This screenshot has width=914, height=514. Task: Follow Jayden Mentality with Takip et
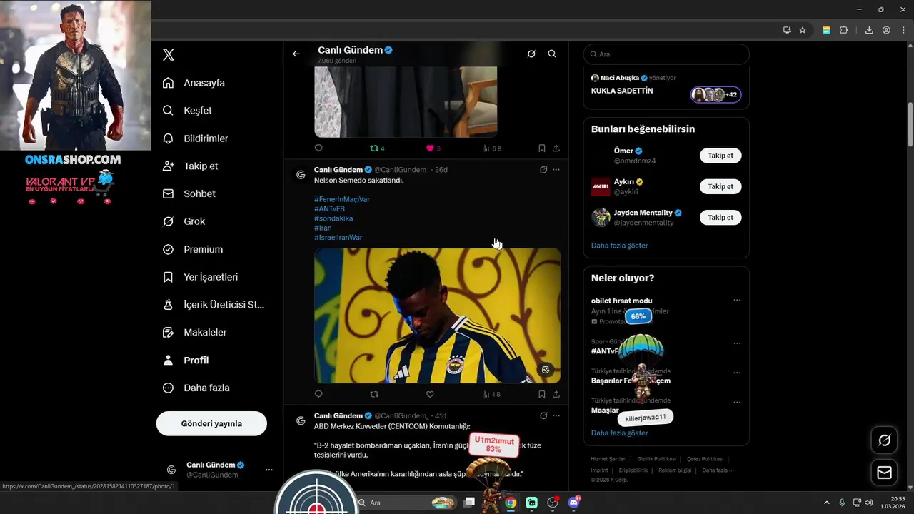point(720,217)
